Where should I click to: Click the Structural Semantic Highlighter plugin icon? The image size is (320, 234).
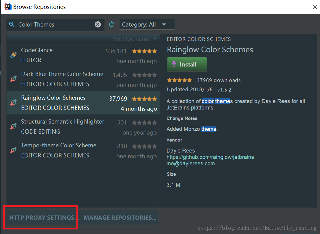coord(13,127)
